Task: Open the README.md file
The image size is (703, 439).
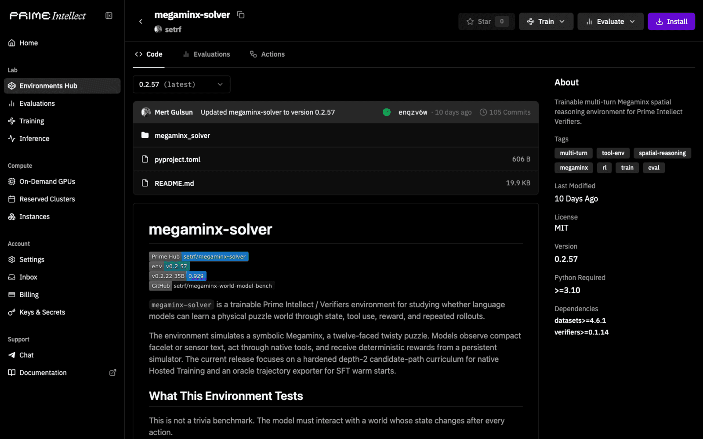Action: 336,183
